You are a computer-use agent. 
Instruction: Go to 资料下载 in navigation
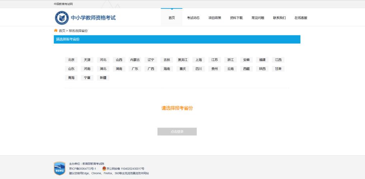click(236, 18)
